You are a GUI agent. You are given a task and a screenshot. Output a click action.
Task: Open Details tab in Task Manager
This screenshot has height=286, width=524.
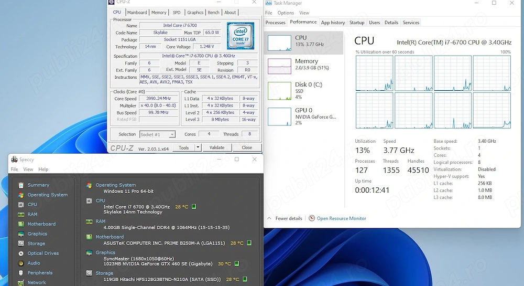pyautogui.click(x=391, y=23)
